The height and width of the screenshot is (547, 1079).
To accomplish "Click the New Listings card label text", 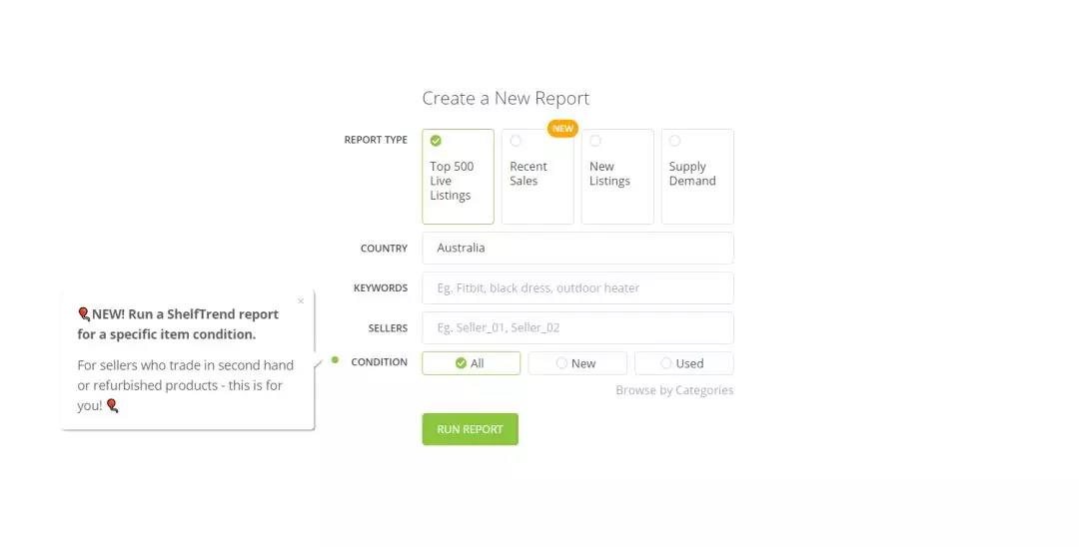I will (x=609, y=174).
